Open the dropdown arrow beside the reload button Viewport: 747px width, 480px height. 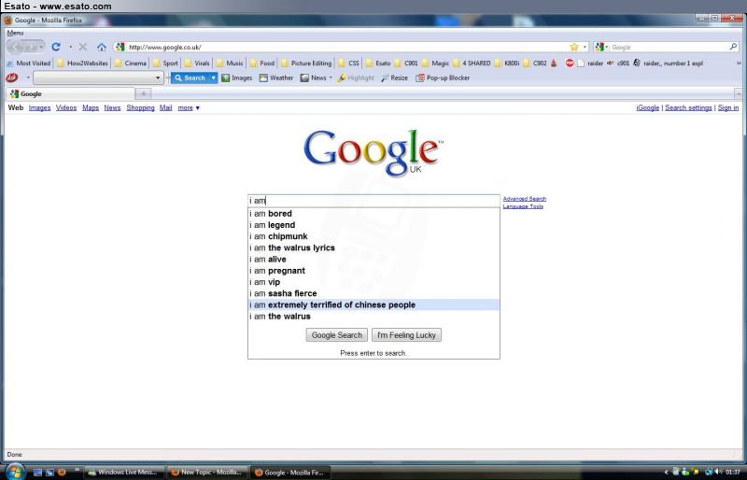71,48
